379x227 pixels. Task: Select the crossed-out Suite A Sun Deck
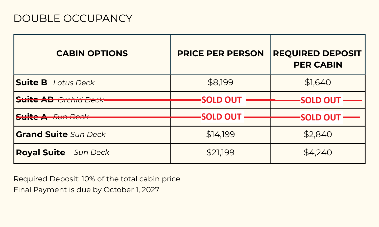(52, 117)
